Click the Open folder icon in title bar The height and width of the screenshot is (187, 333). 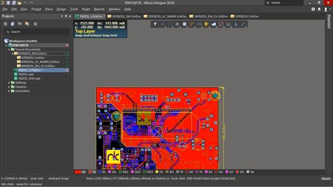coord(20,3)
